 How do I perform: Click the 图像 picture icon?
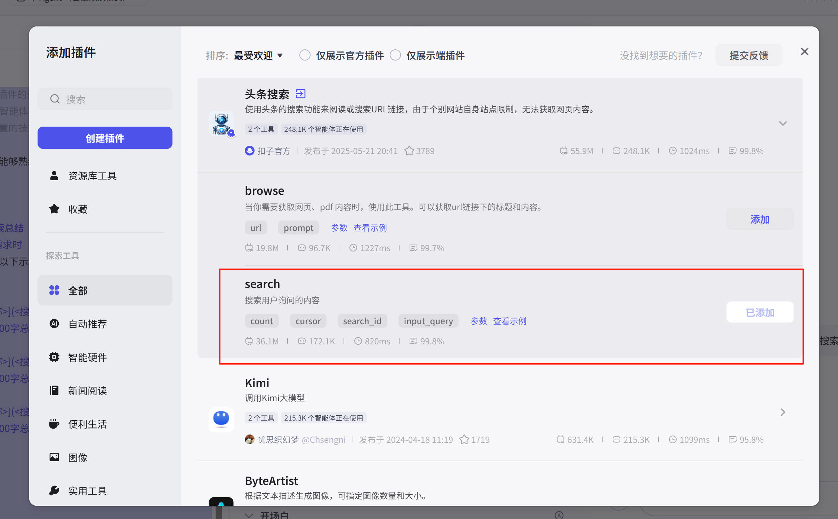pyautogui.click(x=54, y=457)
